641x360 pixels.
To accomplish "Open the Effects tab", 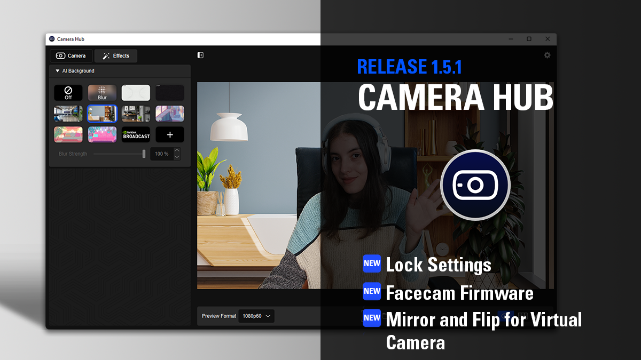I will point(116,56).
